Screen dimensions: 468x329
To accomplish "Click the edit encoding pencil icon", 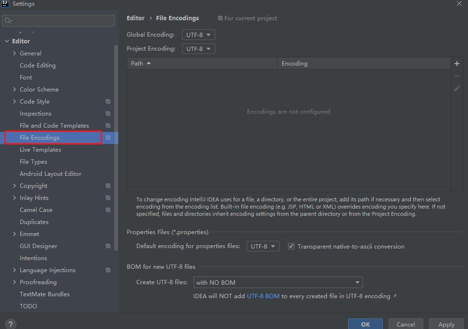I will (456, 89).
